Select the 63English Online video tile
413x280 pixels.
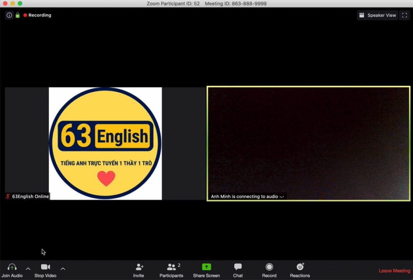(x=105, y=144)
